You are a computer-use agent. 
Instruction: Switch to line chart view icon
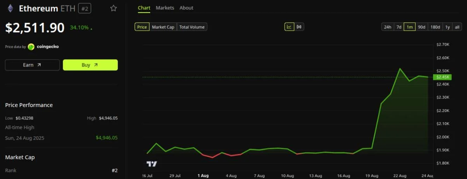(289, 27)
